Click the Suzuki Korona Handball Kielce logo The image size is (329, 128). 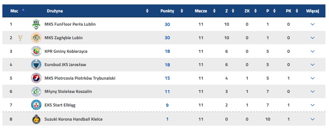click(x=36, y=119)
